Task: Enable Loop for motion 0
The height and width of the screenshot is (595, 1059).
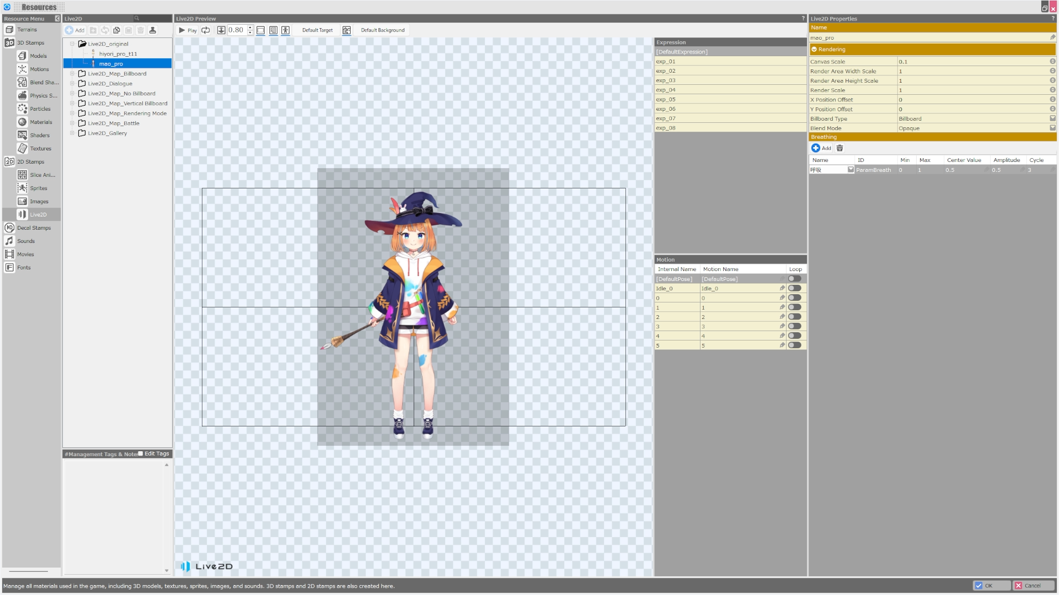Action: coord(795,298)
